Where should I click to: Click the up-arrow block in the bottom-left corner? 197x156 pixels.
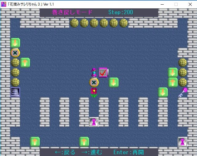tap(35, 142)
